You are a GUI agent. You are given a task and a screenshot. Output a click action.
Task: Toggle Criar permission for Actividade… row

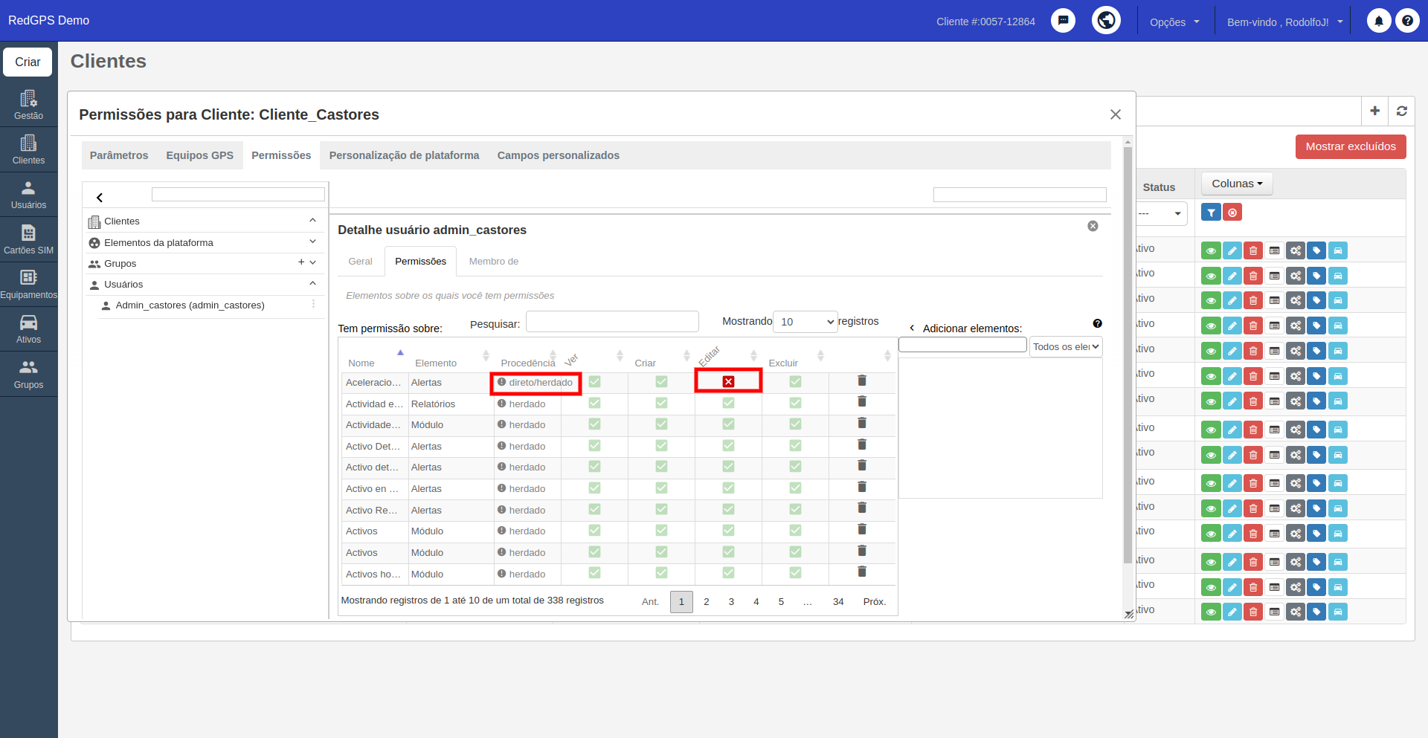pyautogui.click(x=661, y=424)
